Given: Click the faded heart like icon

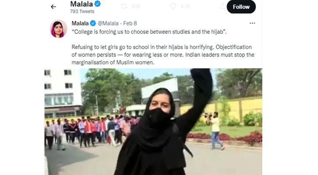Looking at the screenshot, I should (173, 6).
